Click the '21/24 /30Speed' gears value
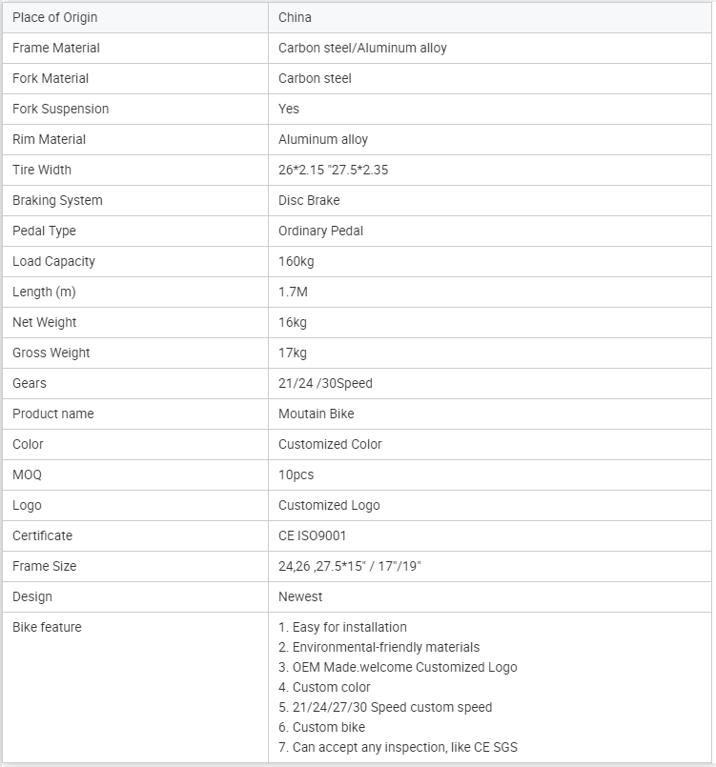Viewport: 716px width, 767px height. [x=325, y=383]
